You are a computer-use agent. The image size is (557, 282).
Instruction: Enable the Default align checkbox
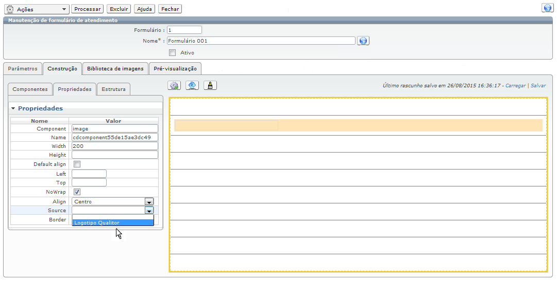[77, 164]
